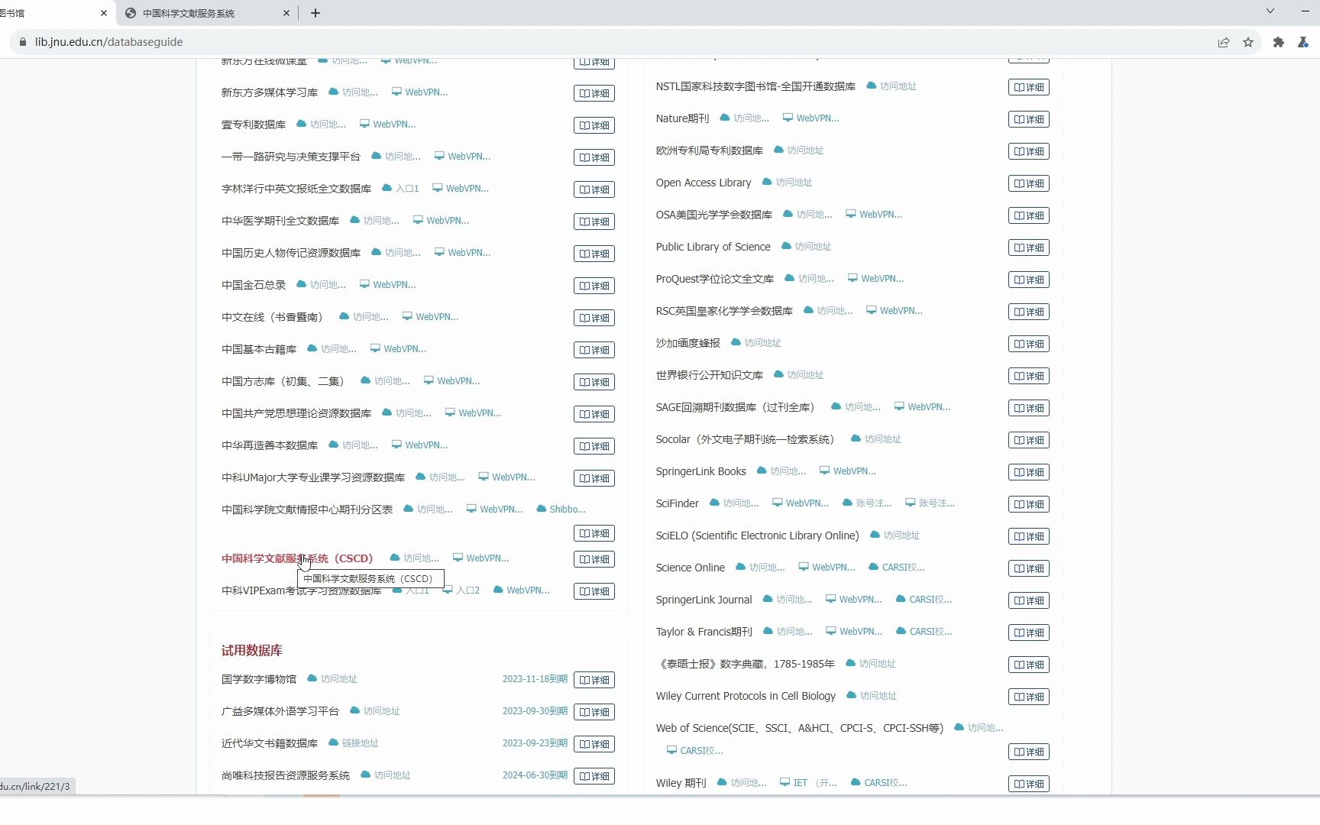Open Nature期刊 database link

[x=682, y=118]
